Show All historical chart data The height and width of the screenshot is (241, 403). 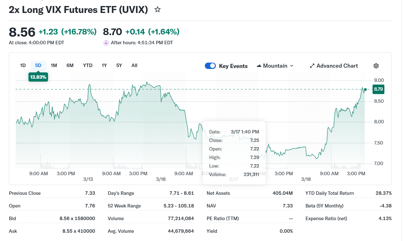tap(134, 65)
